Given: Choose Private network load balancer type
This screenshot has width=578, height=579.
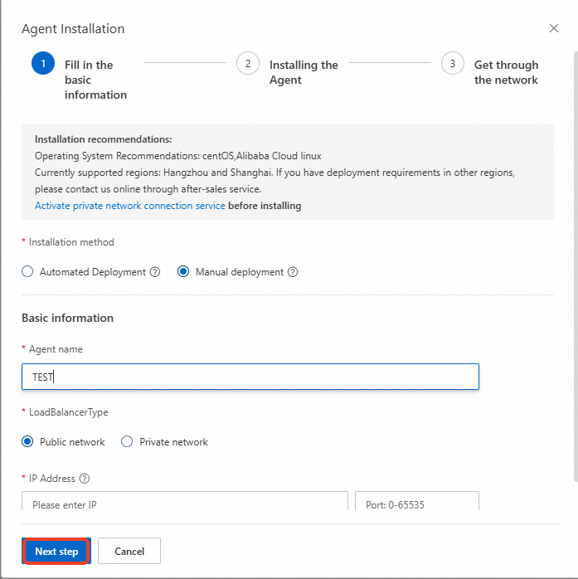Looking at the screenshot, I should pyautogui.click(x=128, y=442).
